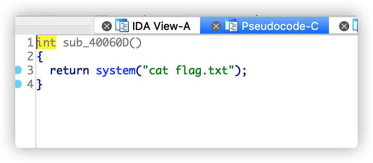Close the partially visible third tab
Image resolution: width=373 pixels, height=163 pixels.
coord(344,26)
